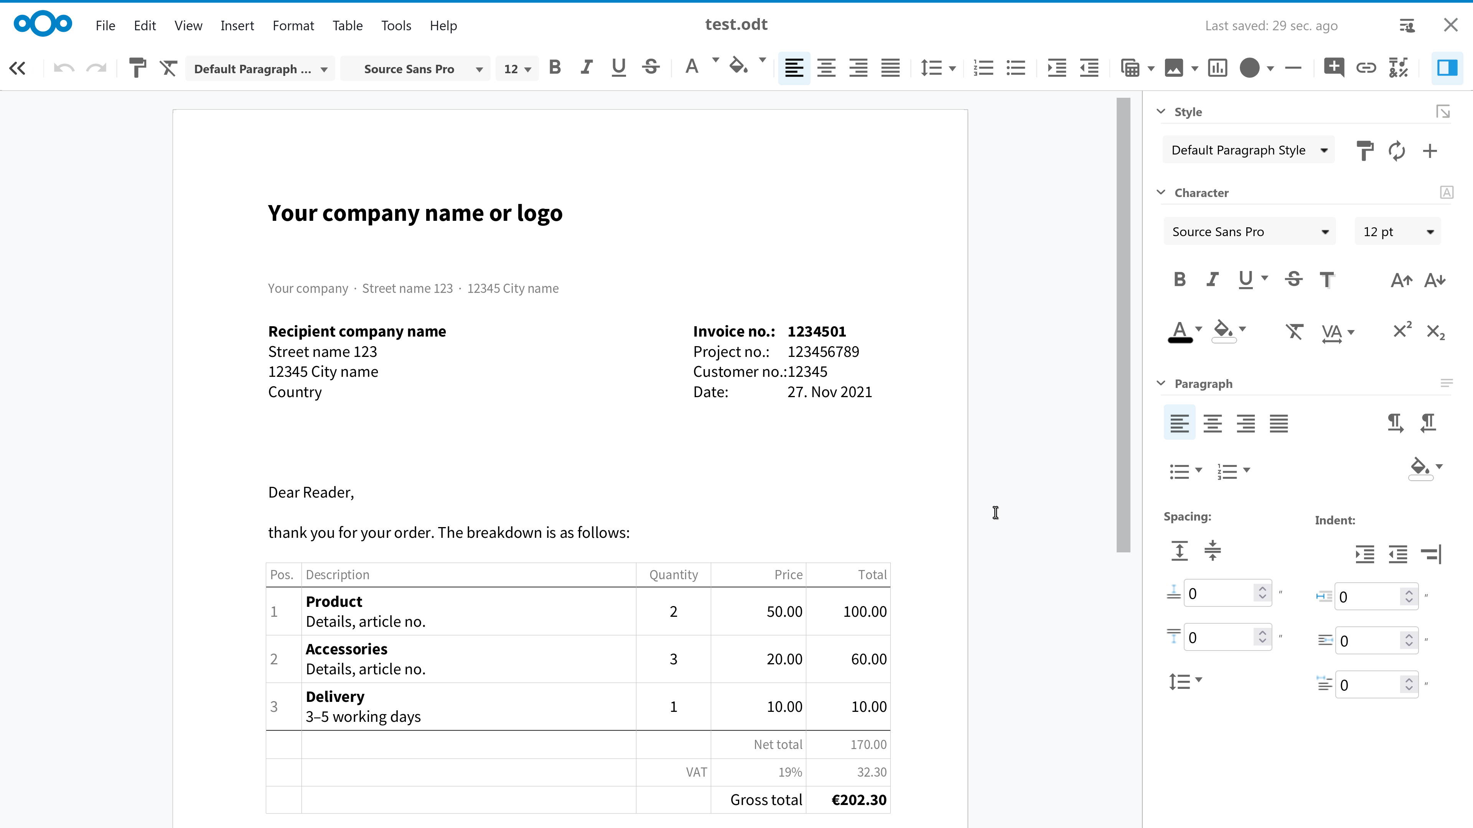Click the Clone Formatting paintbrush in toolbar

pos(137,69)
